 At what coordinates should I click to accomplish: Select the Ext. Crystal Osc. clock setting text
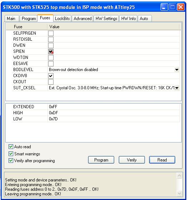point(112,88)
